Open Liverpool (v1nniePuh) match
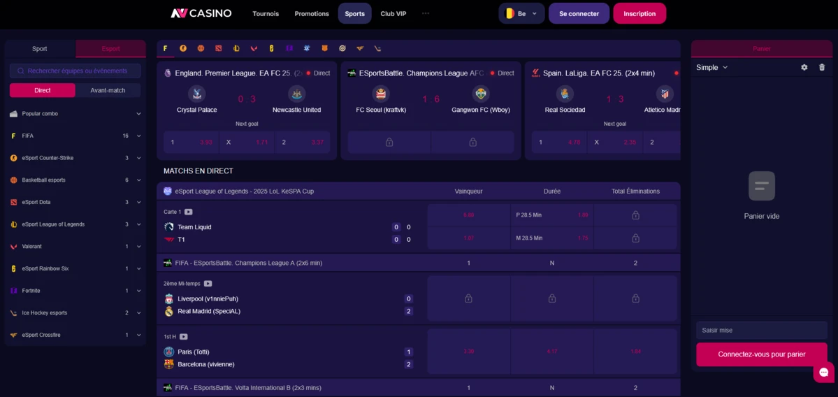This screenshot has height=397, width=838. click(x=208, y=298)
